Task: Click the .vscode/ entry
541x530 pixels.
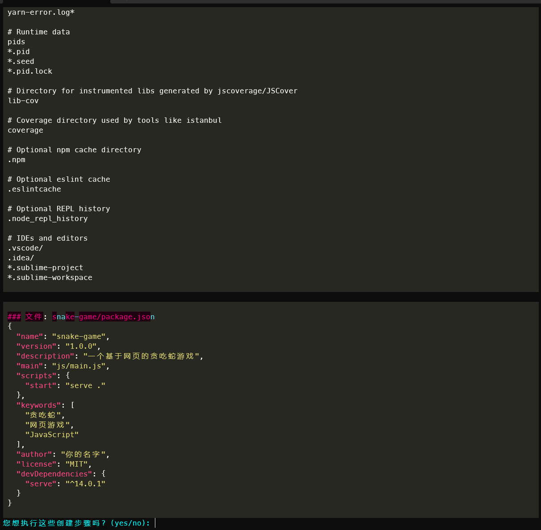Action: tap(25, 248)
